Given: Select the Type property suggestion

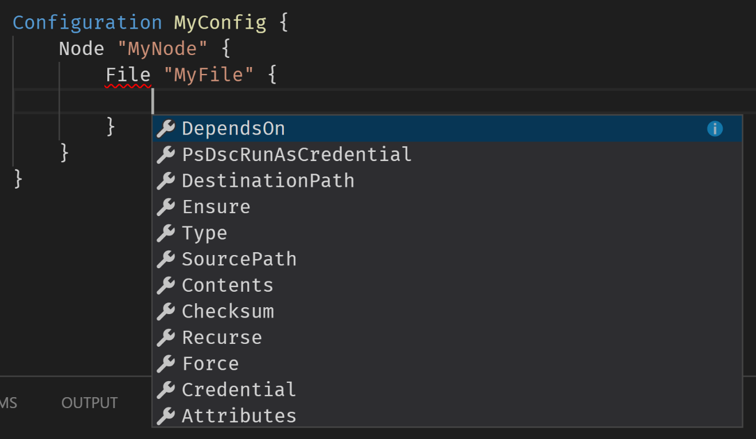Looking at the screenshot, I should pos(447,233).
